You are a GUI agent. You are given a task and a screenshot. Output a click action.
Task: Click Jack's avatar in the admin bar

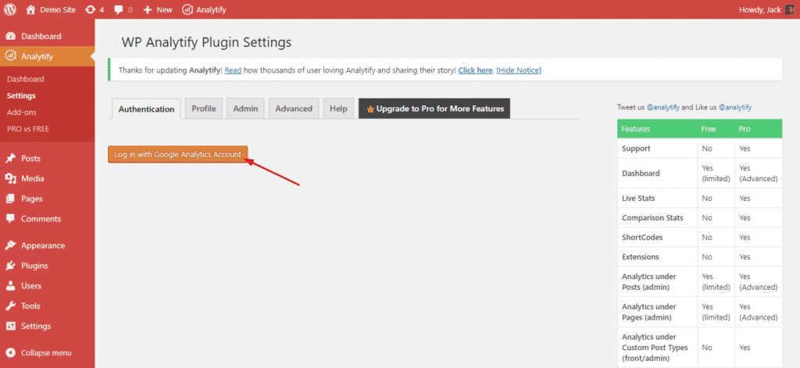point(790,9)
